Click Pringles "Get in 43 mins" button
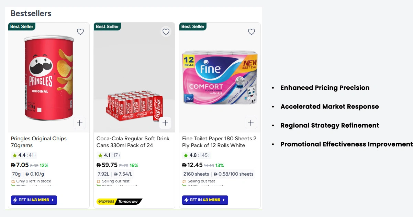Image resolution: width=413 pixels, height=217 pixels. (x=34, y=200)
